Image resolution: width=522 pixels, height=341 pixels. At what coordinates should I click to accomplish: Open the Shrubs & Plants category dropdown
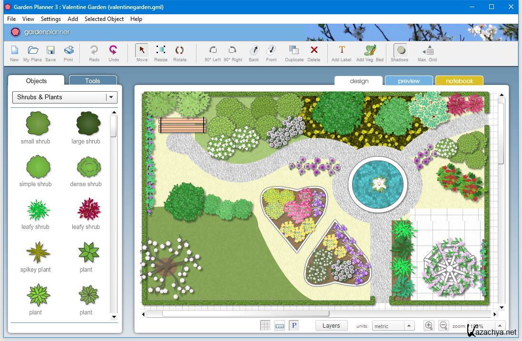coord(111,97)
